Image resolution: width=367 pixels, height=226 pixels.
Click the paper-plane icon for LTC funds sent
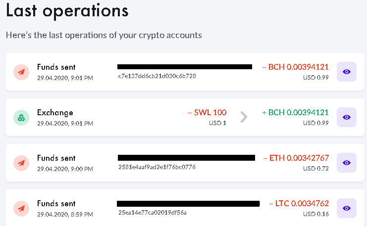pos(21,209)
